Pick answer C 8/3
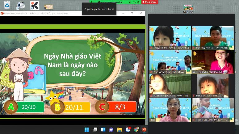 click(116, 107)
